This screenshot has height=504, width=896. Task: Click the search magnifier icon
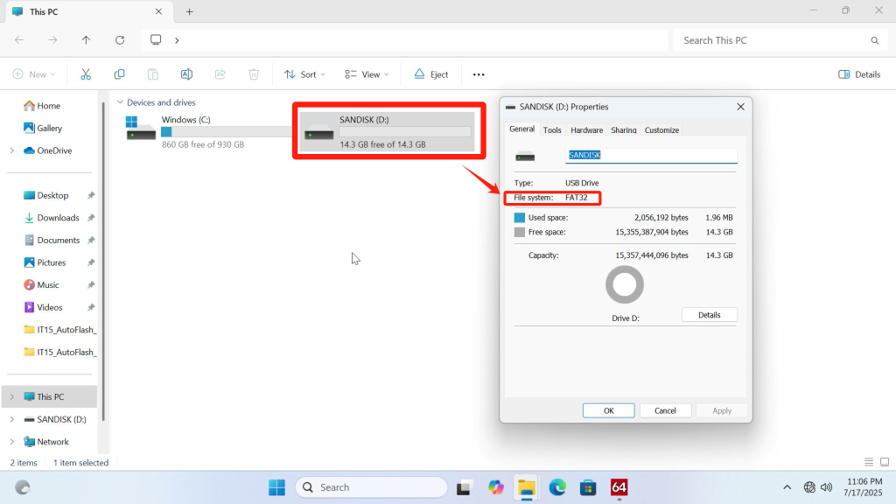point(874,40)
